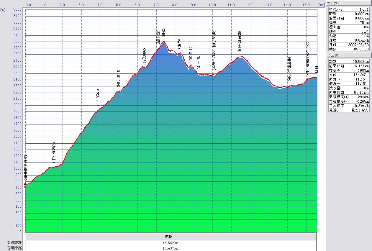Click the 早月小屋 waypoint label
This screenshot has width=372, height=251.
[118, 78]
